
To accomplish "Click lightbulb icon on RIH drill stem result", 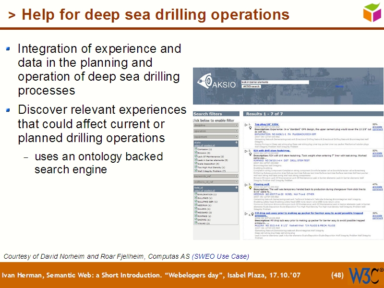I will (250, 154).
